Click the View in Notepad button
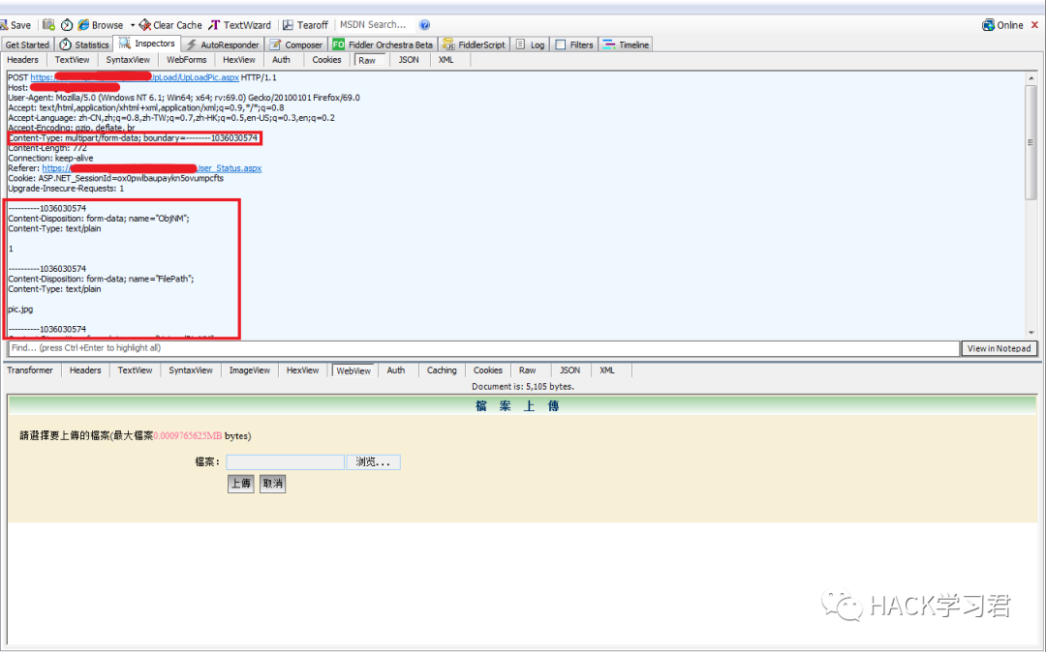 pyautogui.click(x=1000, y=348)
